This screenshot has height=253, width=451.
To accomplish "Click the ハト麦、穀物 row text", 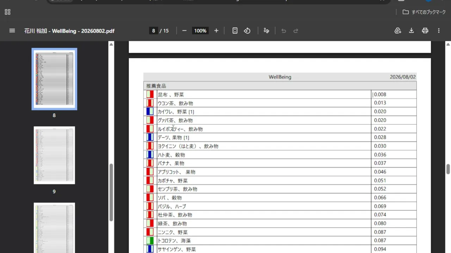I will pos(171,155).
